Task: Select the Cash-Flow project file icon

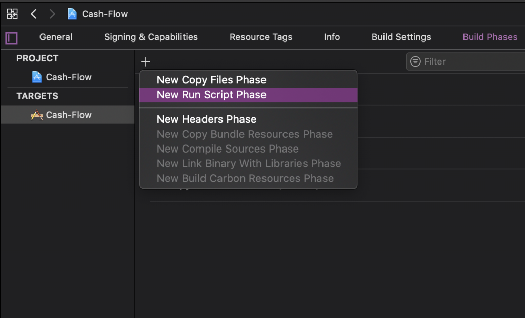Action: coord(37,77)
